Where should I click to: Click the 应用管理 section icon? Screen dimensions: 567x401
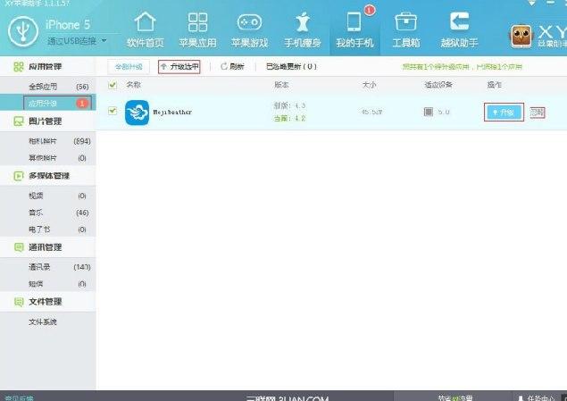click(x=19, y=66)
